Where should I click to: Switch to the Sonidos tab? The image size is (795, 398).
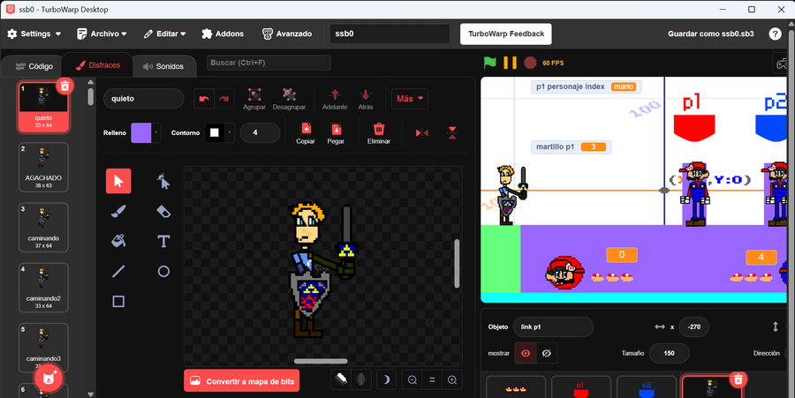pos(163,66)
